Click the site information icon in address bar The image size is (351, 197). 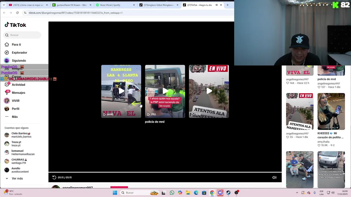click(25, 13)
